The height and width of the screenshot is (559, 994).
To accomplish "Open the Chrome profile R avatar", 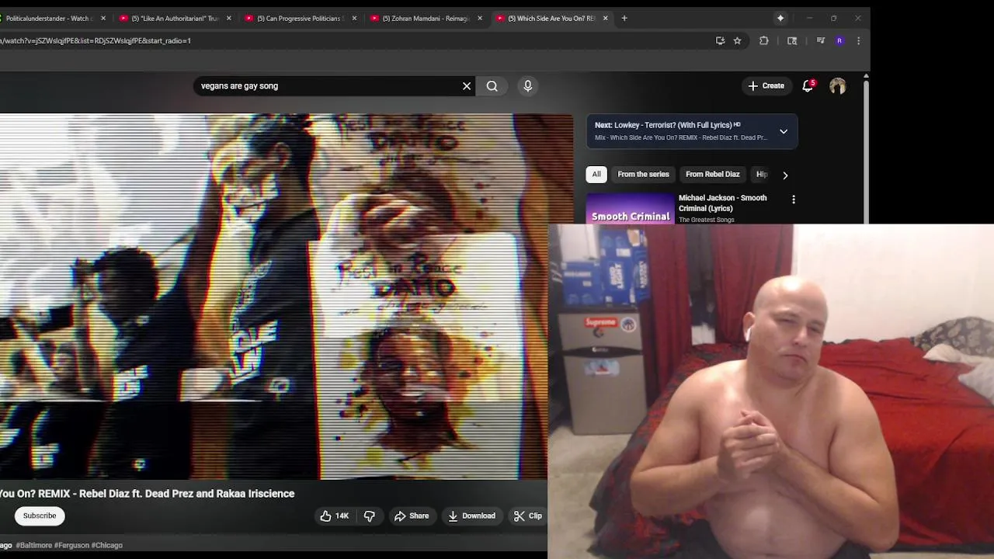I will click(x=839, y=40).
